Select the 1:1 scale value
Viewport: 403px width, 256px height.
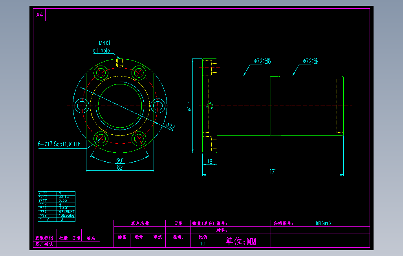click(x=203, y=244)
